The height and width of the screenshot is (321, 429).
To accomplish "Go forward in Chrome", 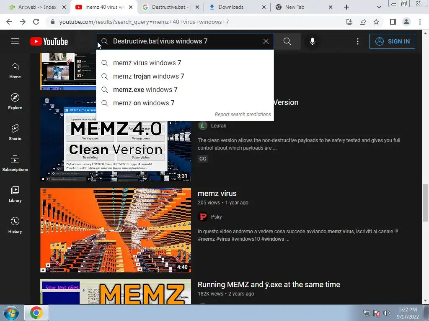I will pyautogui.click(x=23, y=22).
